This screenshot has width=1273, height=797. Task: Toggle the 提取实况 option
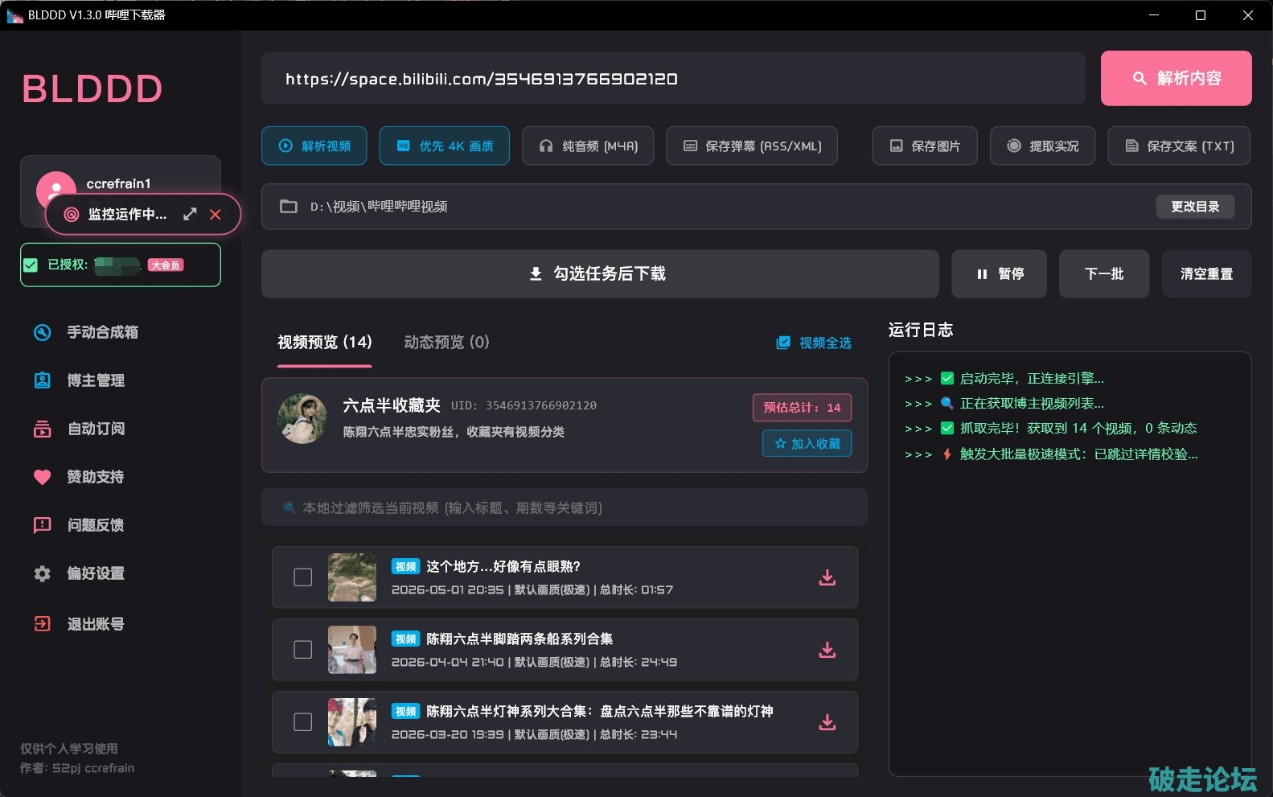click(1042, 146)
